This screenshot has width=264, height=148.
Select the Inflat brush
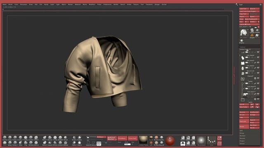click(20, 143)
